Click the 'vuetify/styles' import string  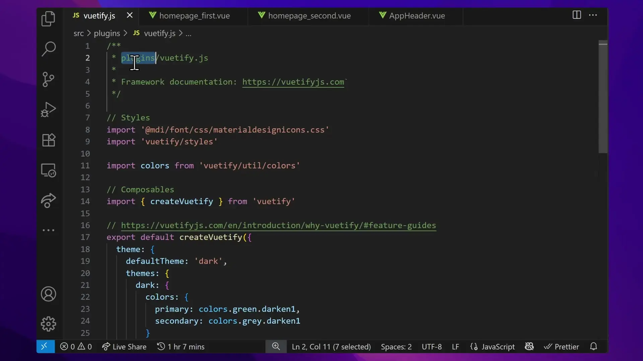[179, 142]
